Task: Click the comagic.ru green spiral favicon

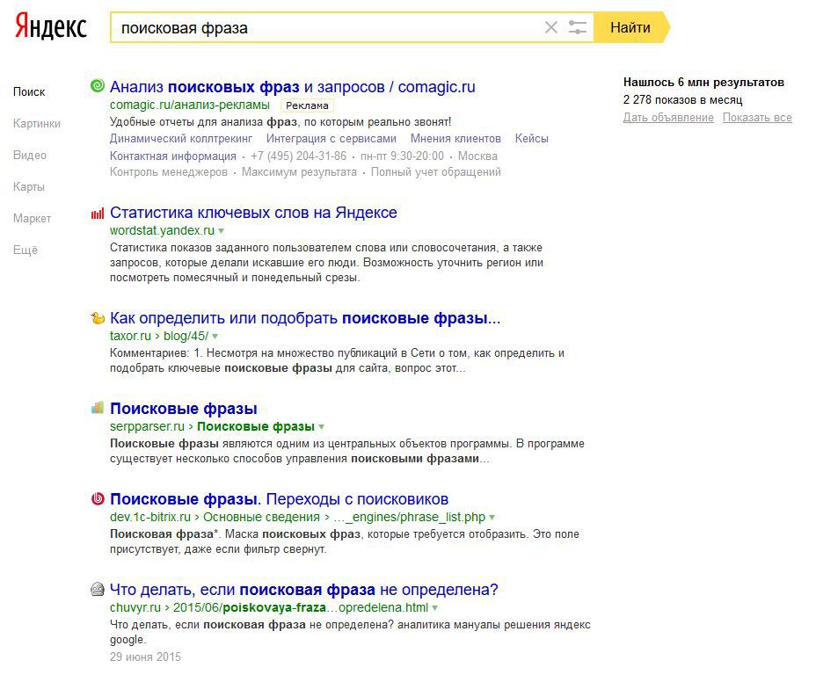Action: pos(98,86)
